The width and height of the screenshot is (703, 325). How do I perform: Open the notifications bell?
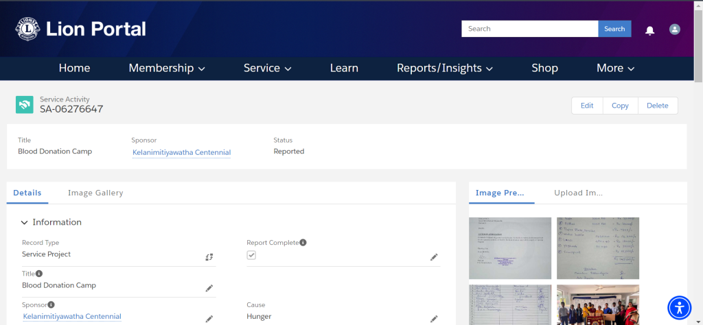[x=649, y=30]
